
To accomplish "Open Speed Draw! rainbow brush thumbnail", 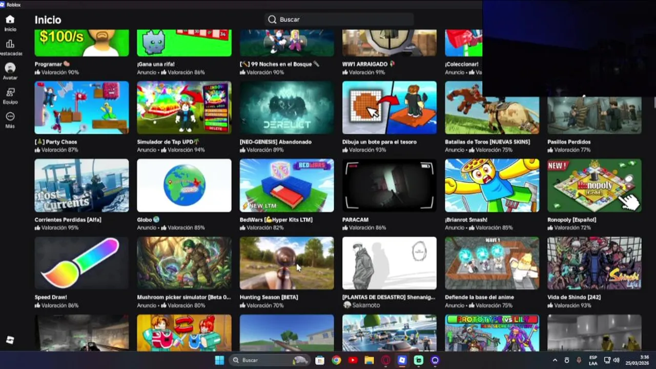I will pyautogui.click(x=81, y=263).
